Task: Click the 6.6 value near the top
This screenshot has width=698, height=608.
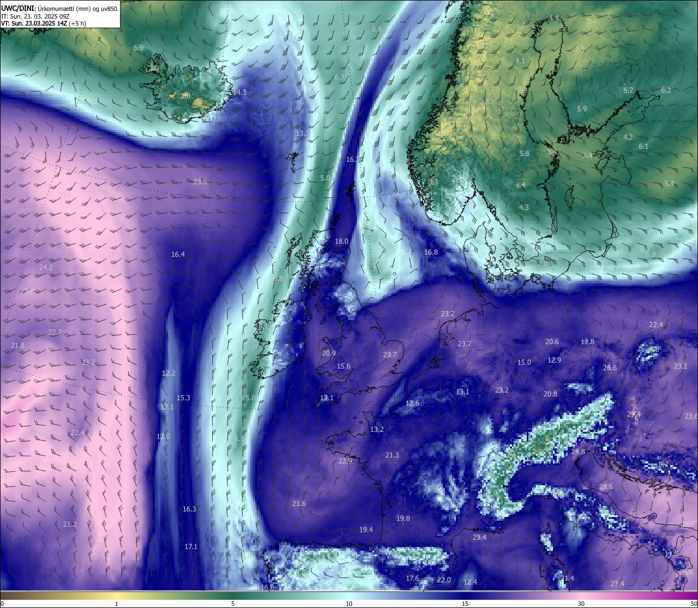Action: click(377, 29)
